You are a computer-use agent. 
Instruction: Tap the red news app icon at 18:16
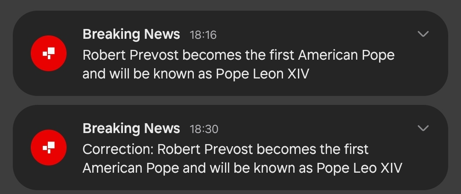tap(49, 53)
